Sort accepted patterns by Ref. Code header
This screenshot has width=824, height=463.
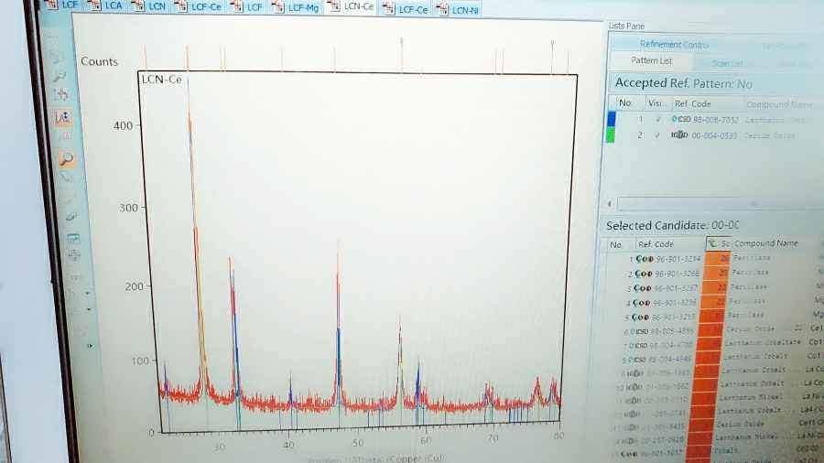[x=693, y=104]
